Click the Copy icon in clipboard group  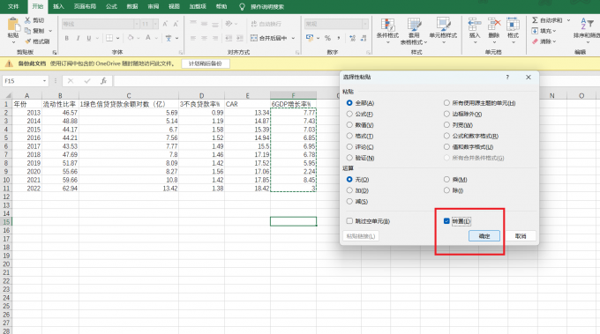pos(27,31)
